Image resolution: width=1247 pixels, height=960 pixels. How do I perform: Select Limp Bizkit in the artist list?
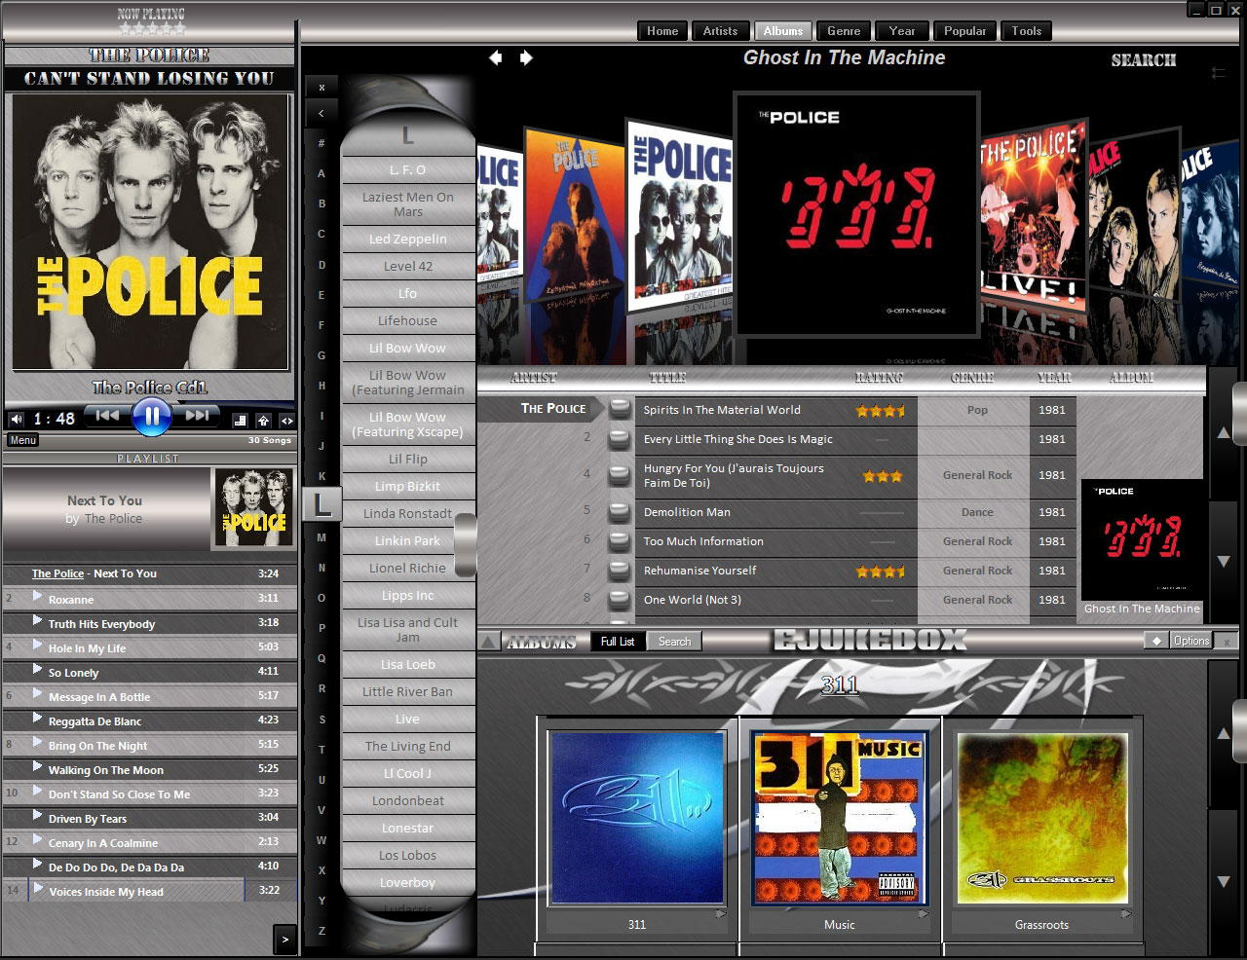408,486
